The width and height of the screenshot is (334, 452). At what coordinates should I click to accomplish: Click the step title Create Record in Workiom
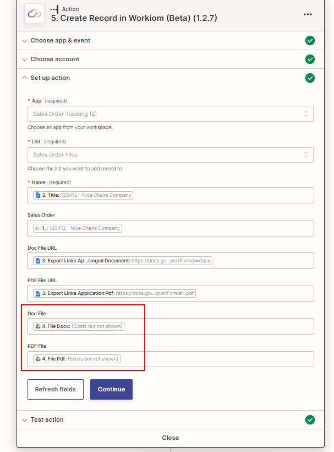point(134,18)
